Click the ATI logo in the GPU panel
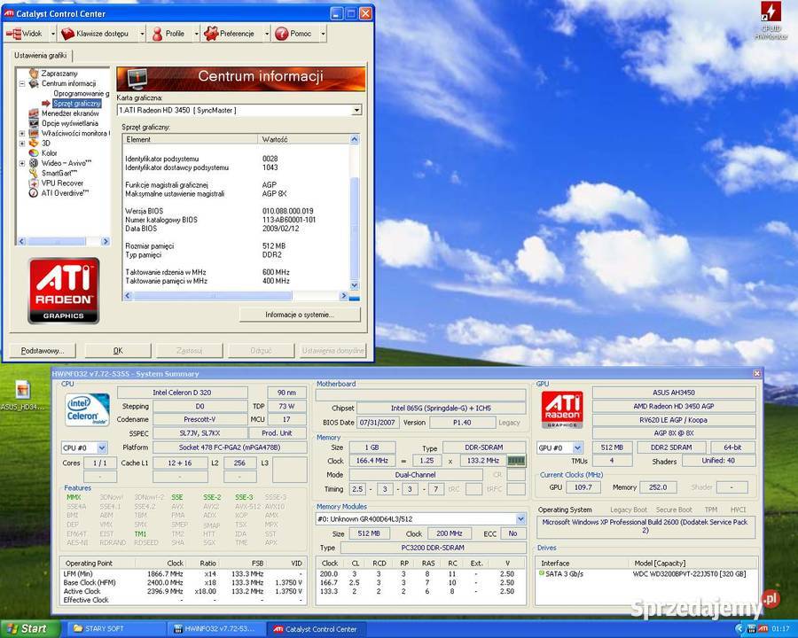 562,407
